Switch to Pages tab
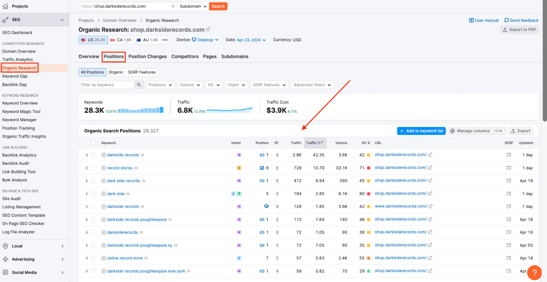Image resolution: width=547 pixels, height=282 pixels. tap(210, 56)
